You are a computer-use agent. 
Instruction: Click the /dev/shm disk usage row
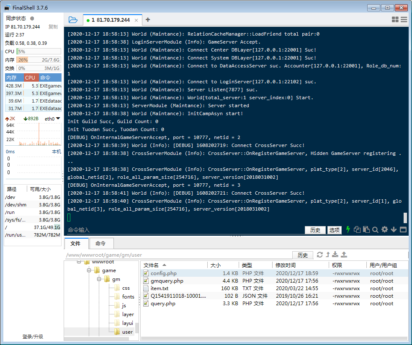coord(33,205)
